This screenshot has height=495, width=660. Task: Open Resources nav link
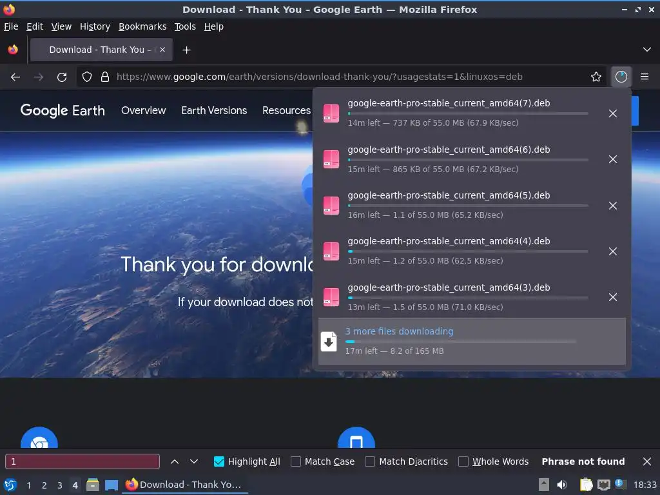(286, 110)
